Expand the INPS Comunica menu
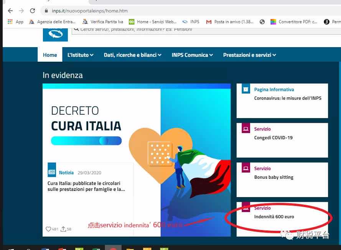This screenshot has height=250, width=341. (x=192, y=55)
